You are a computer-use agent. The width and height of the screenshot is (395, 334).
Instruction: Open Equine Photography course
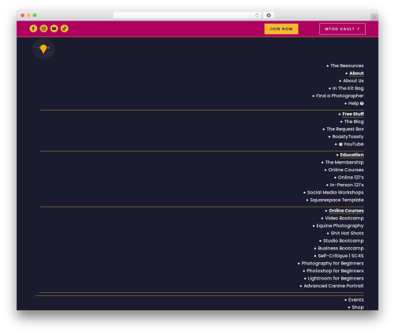click(x=340, y=226)
